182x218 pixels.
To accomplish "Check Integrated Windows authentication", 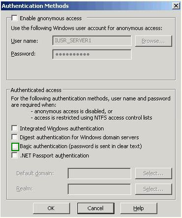I will 14,128.
